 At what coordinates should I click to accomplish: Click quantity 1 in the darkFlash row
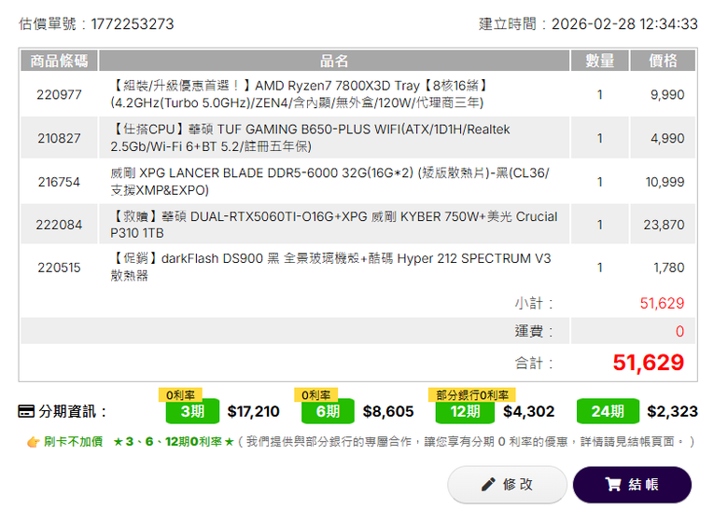[599, 268]
